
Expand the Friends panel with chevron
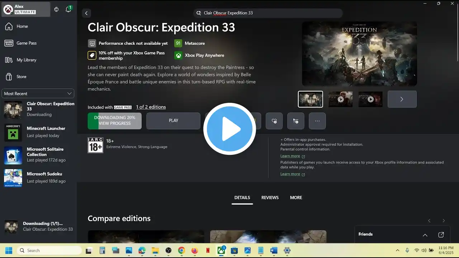[425, 235]
